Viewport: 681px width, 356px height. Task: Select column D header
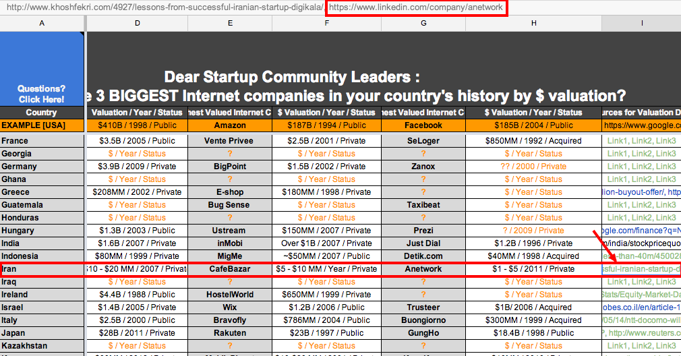point(138,23)
